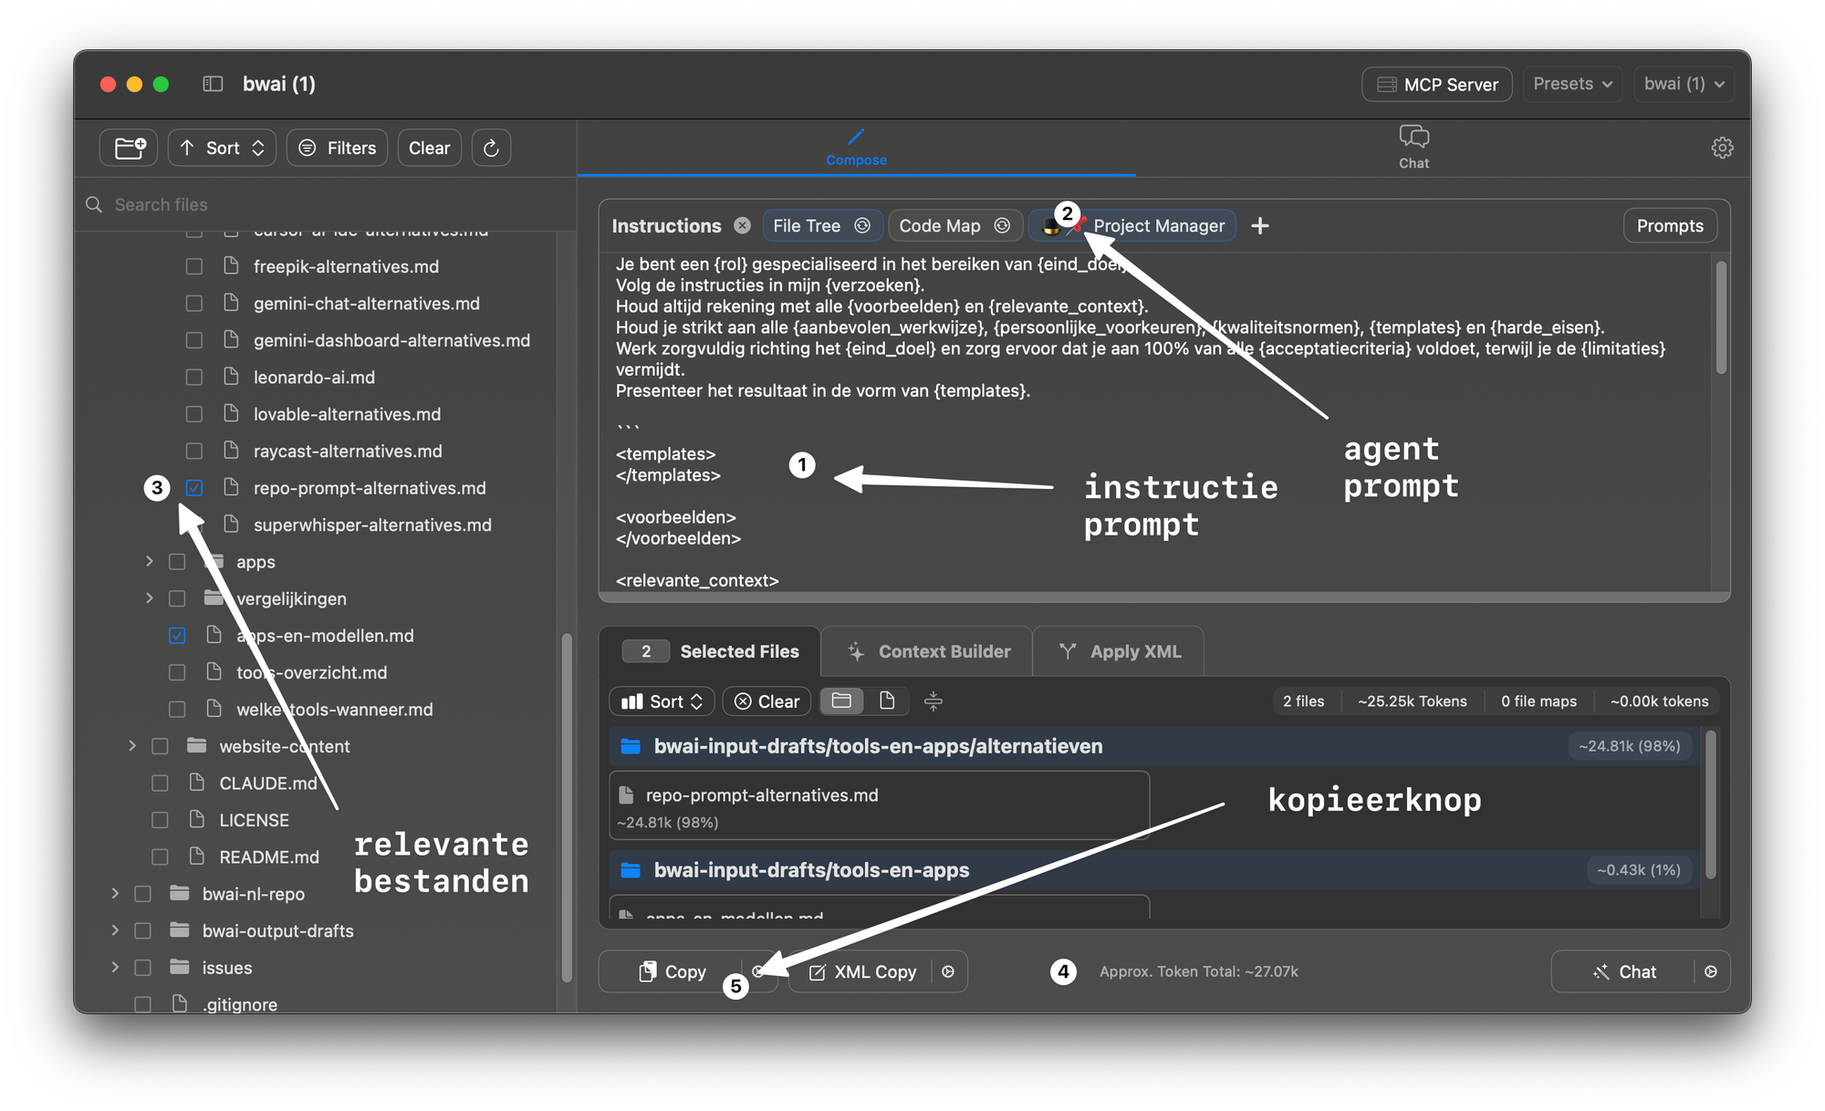This screenshot has width=1825, height=1111.
Task: Click the XML Copy button
Action: coord(863,971)
